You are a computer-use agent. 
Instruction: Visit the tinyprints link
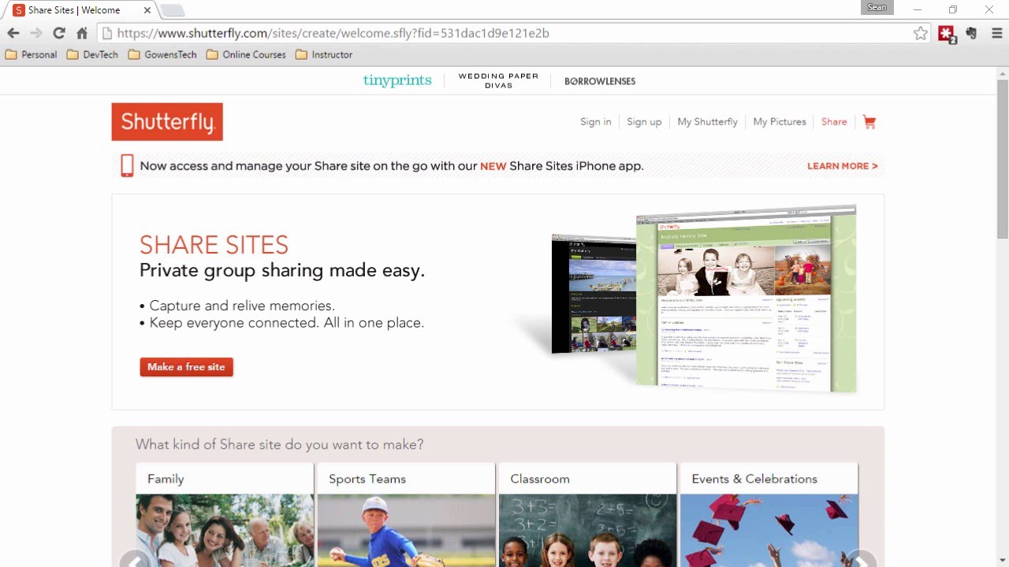point(397,80)
